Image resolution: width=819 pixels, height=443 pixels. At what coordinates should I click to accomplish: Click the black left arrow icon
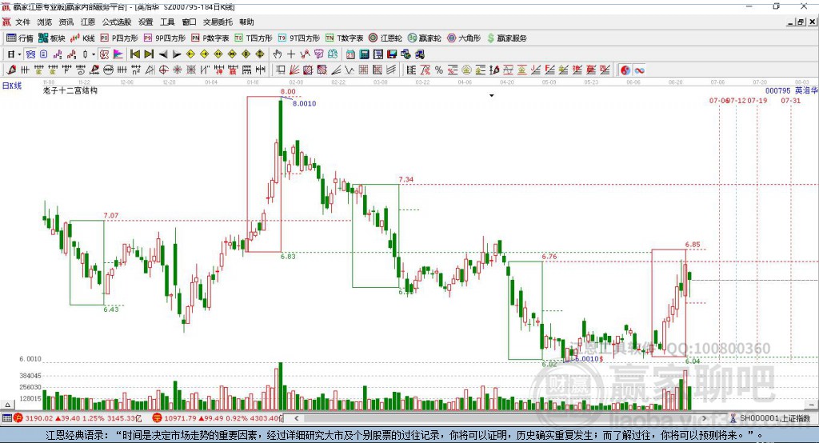click(163, 54)
